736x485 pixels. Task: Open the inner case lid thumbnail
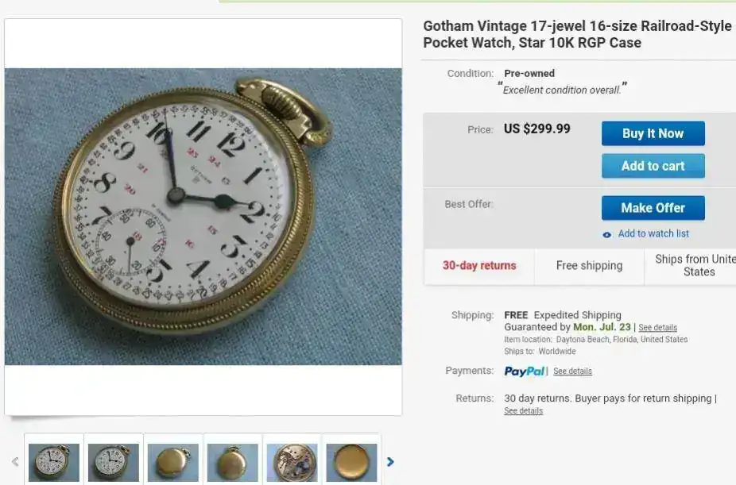[x=351, y=462]
